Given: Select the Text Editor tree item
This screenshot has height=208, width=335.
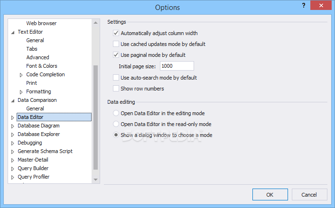Looking at the screenshot, I should (30, 32).
